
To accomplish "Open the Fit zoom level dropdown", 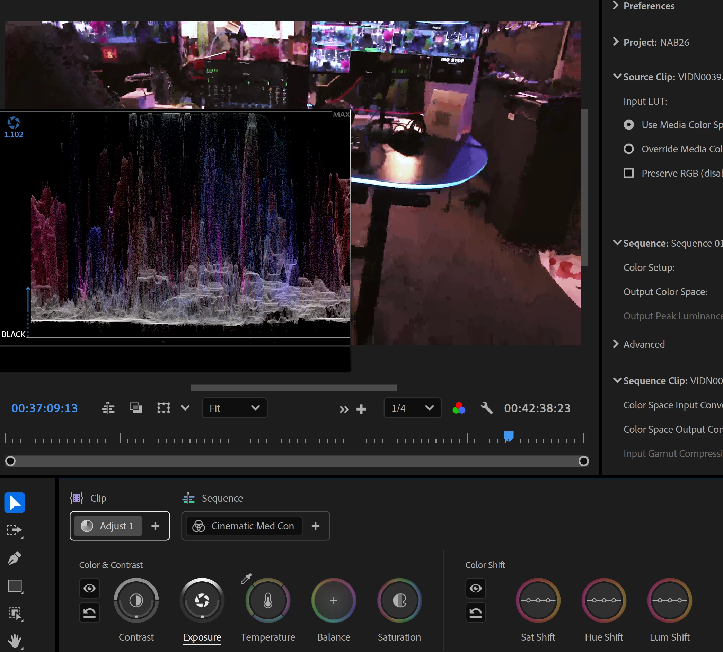I will click(x=234, y=408).
